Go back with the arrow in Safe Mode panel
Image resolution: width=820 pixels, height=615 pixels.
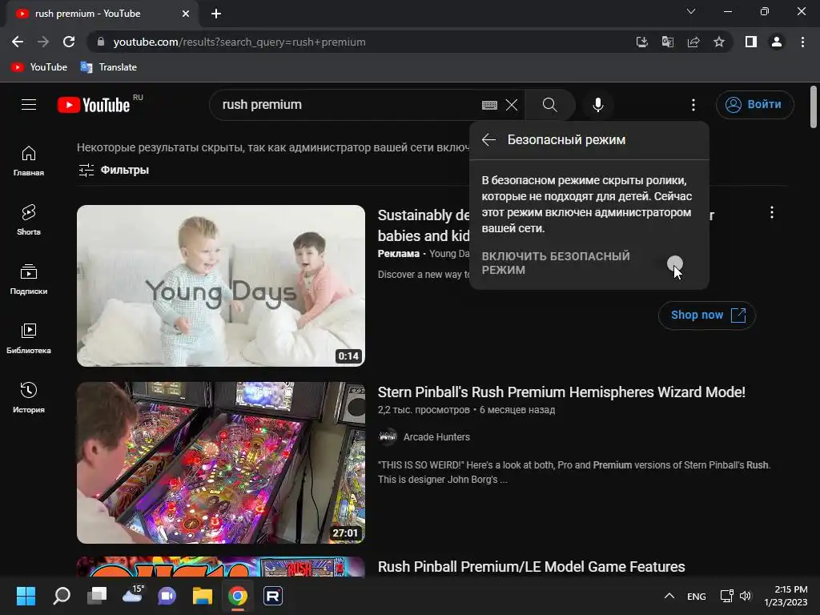click(488, 139)
